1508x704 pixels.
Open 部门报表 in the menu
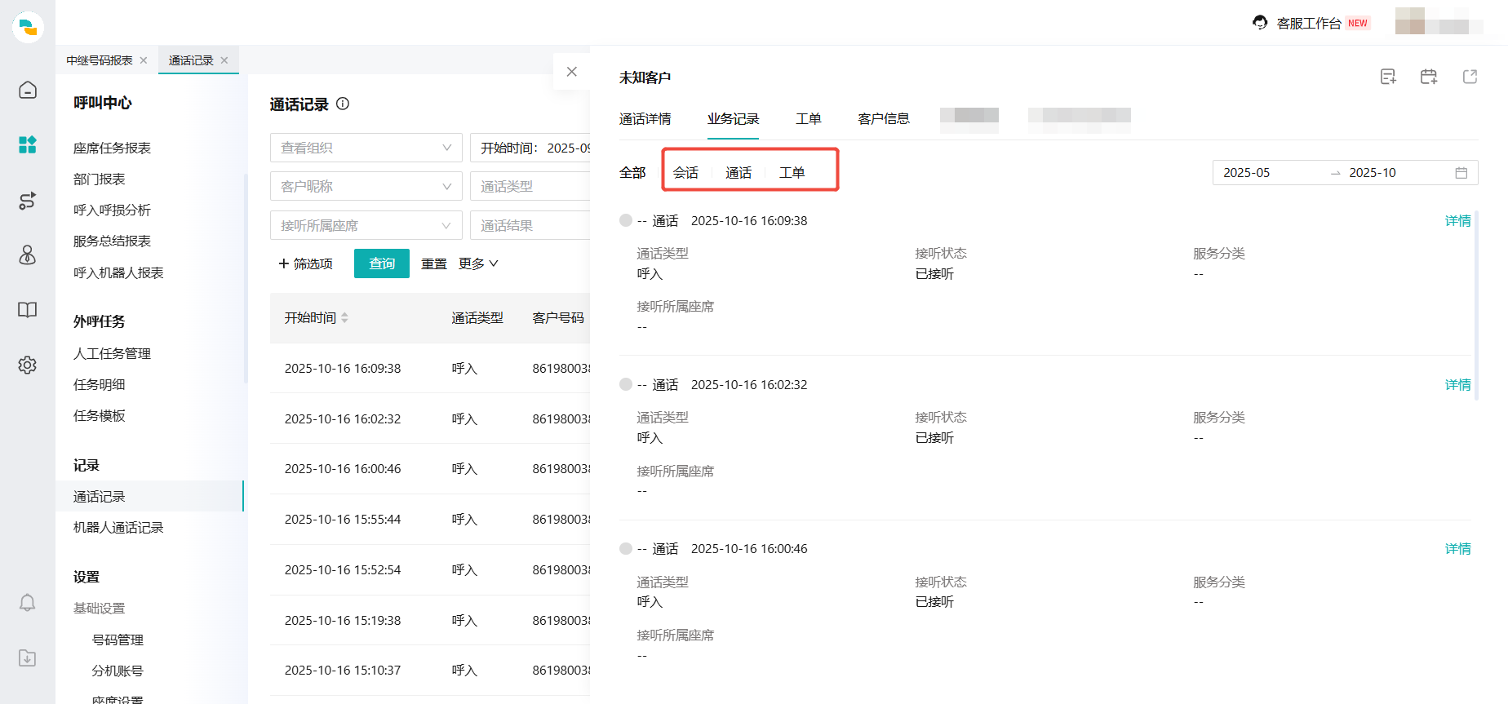tap(99, 179)
